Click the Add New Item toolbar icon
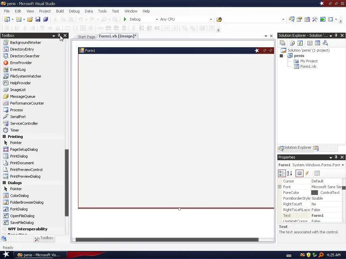Image resolution: width=346 pixels, height=259 pixels. click(19, 19)
